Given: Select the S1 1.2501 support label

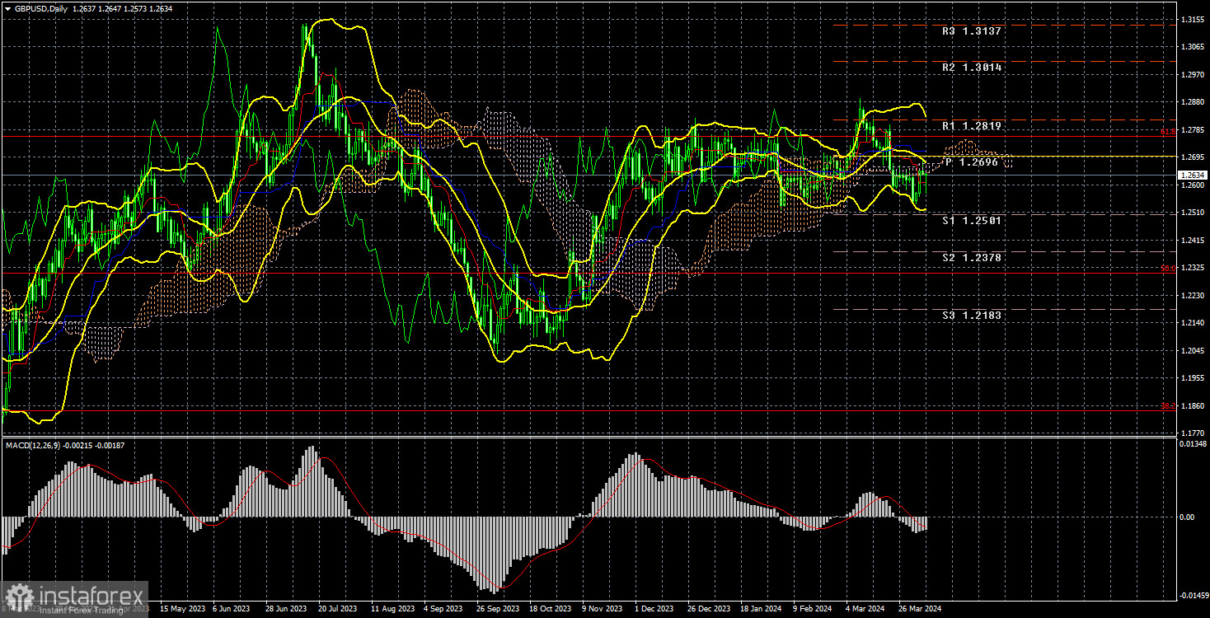Looking at the screenshot, I should pyautogui.click(x=973, y=221).
